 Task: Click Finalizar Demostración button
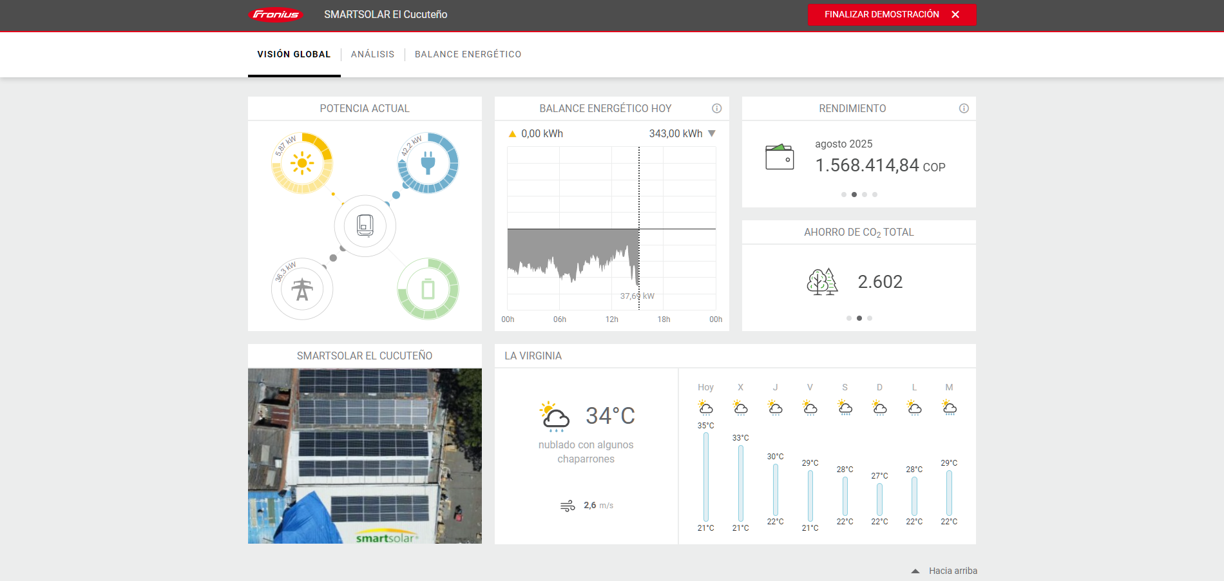click(892, 15)
